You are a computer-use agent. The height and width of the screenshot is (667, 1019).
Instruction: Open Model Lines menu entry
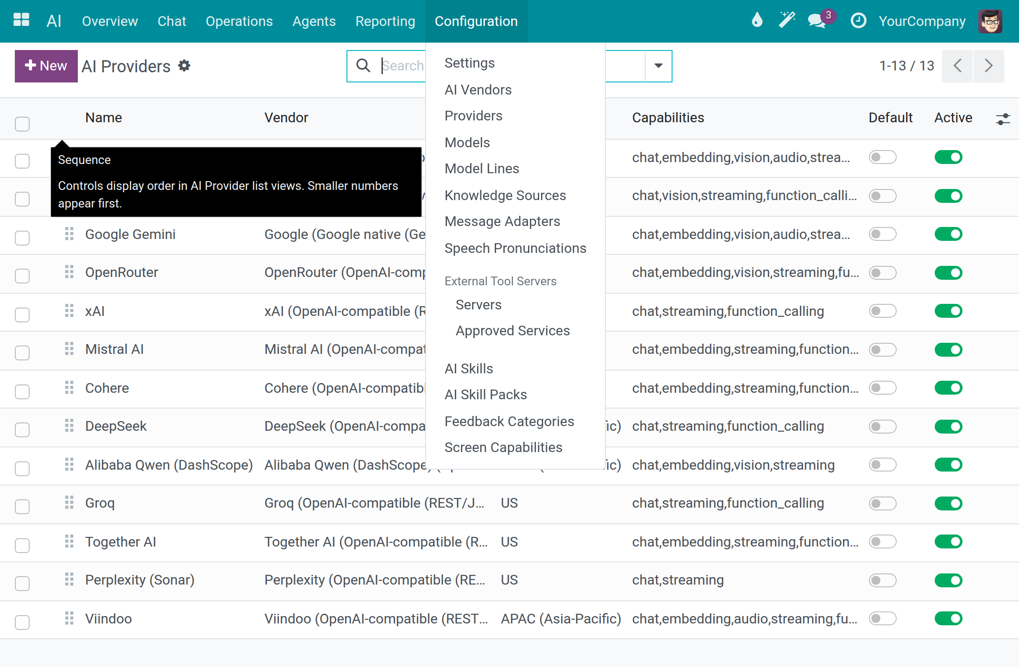(x=482, y=169)
